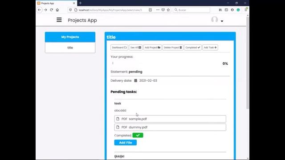The width and height of the screenshot is (285, 160).
Task: Click the delivery date calendar icon
Action: [135, 80]
